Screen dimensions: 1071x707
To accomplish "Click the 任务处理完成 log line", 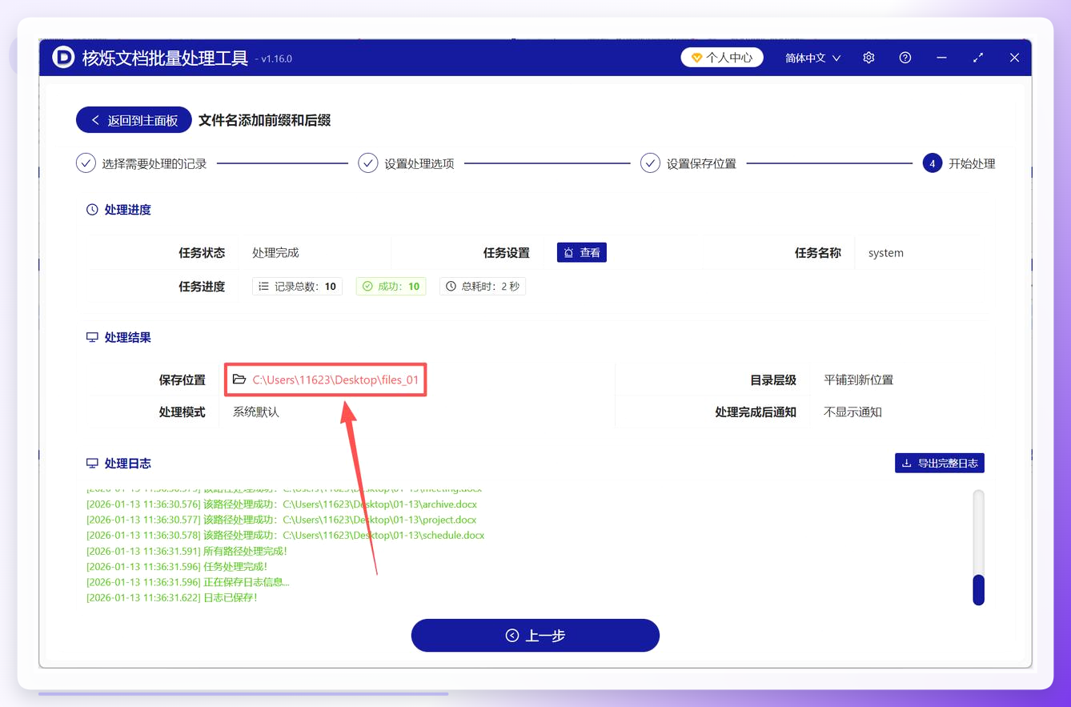I will (x=177, y=567).
